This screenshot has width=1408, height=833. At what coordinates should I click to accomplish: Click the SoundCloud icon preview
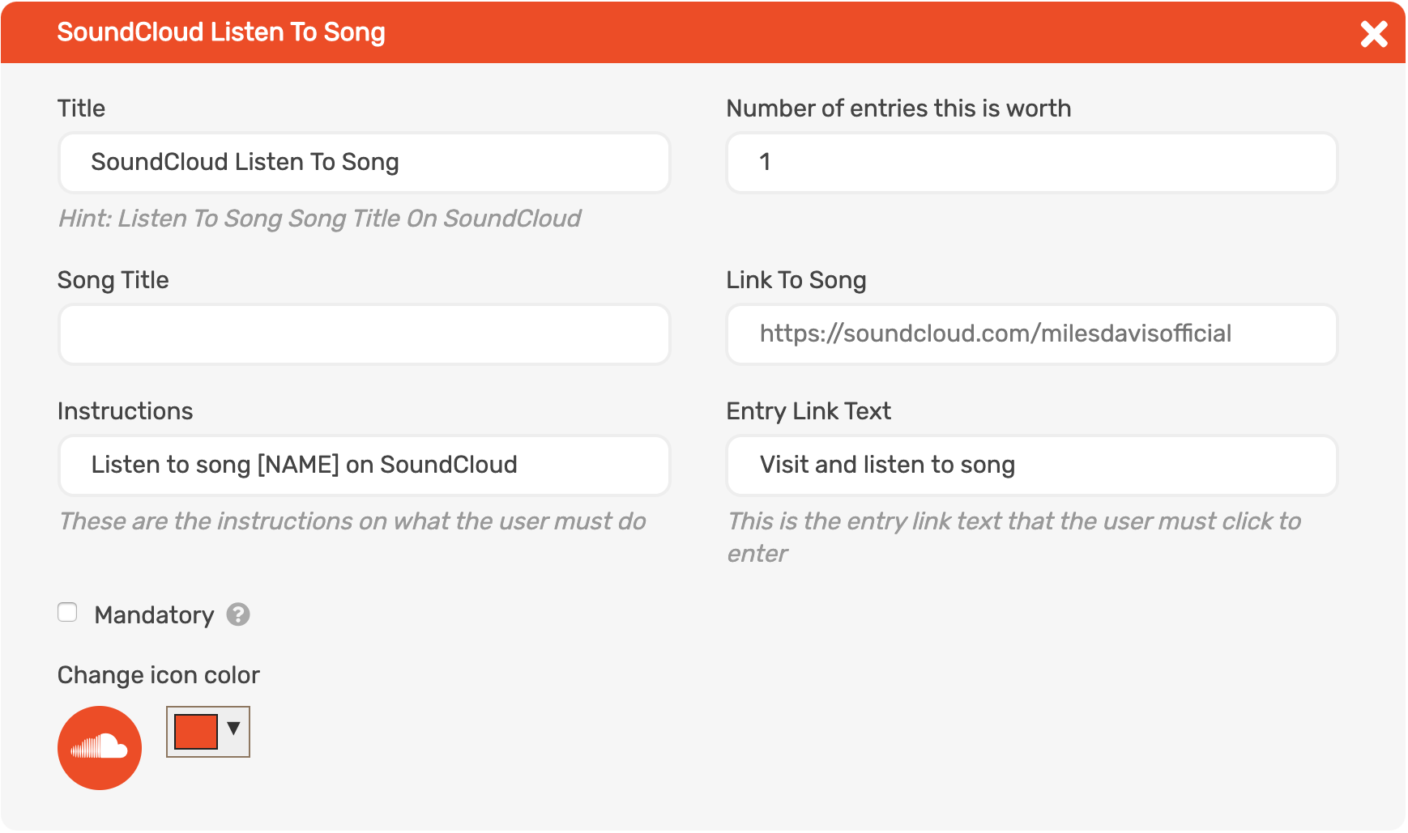(x=99, y=747)
